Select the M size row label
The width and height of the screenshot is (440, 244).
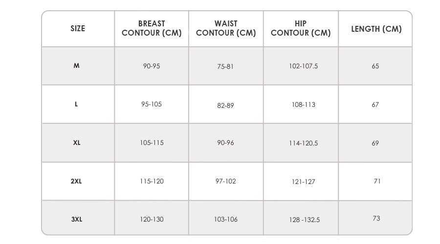point(77,66)
